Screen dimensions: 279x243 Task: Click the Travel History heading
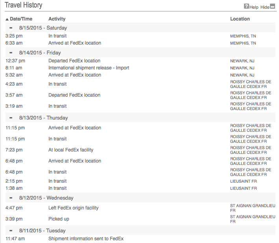pyautogui.click(x=23, y=6)
